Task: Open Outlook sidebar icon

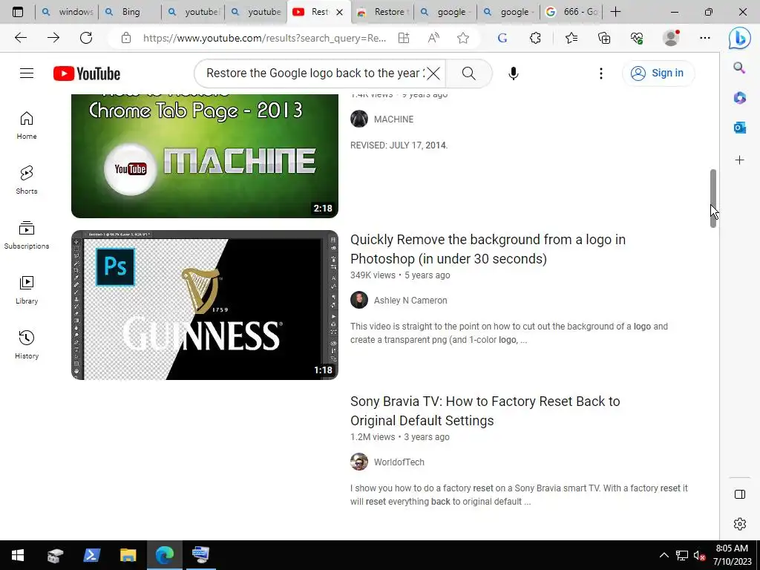Action: [x=739, y=128]
